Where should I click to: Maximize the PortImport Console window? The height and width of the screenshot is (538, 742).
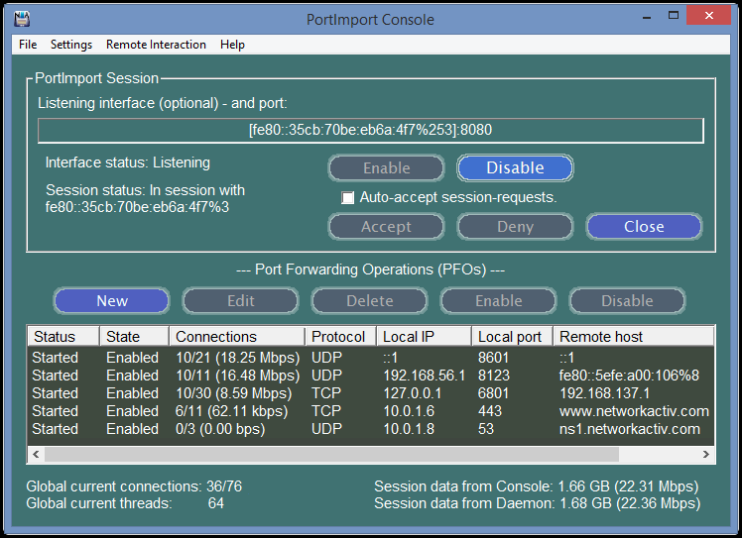pos(674,16)
